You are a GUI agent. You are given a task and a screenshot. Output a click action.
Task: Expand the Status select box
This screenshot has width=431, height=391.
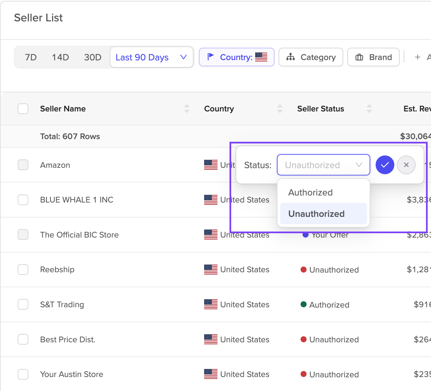coord(324,165)
